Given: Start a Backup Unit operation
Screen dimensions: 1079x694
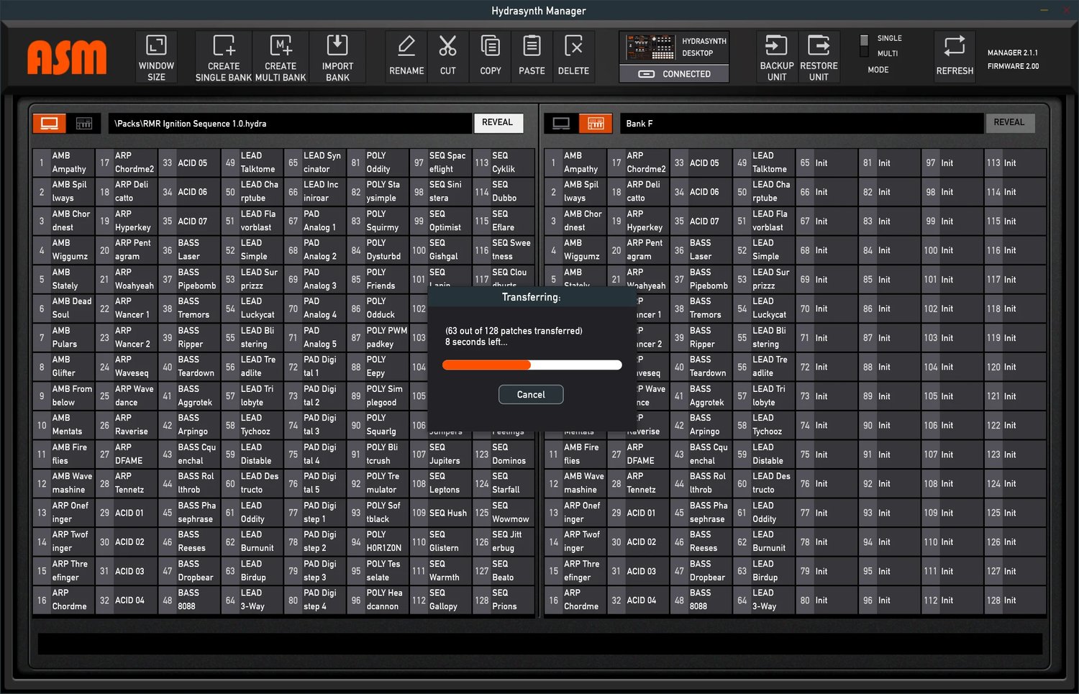Looking at the screenshot, I should [777, 57].
